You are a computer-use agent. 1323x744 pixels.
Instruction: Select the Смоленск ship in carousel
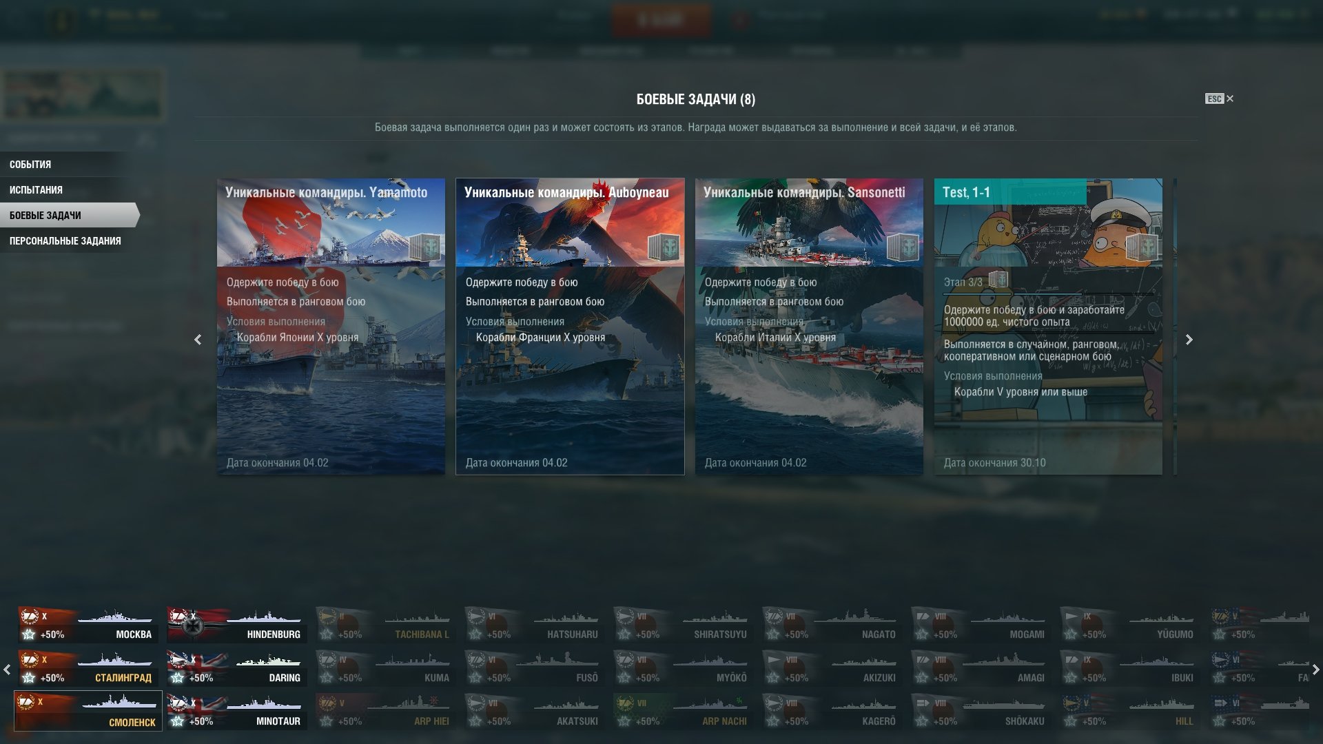88,711
